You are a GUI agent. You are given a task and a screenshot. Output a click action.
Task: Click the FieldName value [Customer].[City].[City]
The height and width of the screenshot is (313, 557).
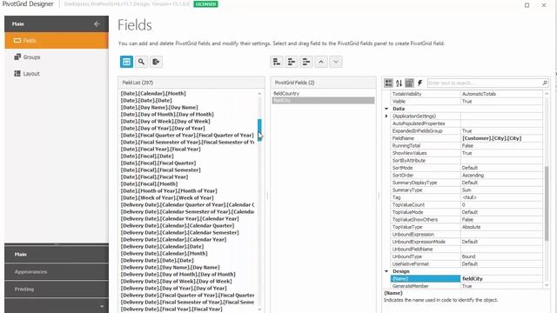pos(492,138)
